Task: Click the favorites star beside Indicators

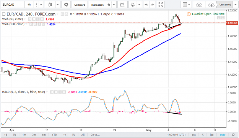Action: click(x=109, y=5)
